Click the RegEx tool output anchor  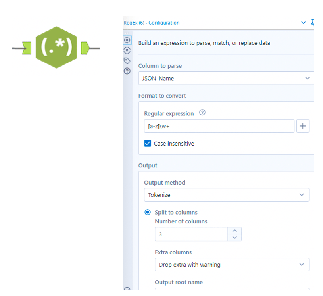click(x=86, y=48)
